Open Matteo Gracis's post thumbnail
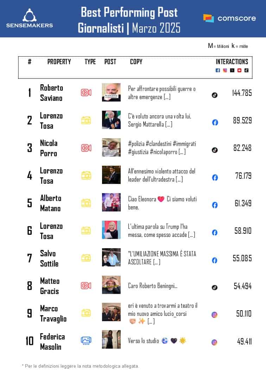 point(111,285)
